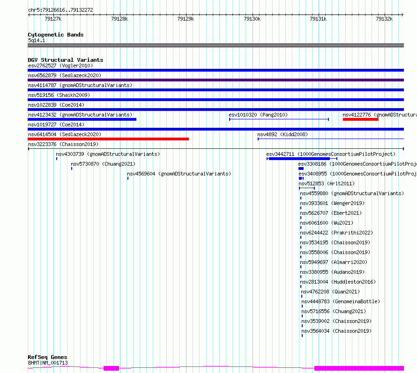This screenshot has height=373, width=417.
Task: Select the small magenta BHMT exon box
Action: coord(111,368)
